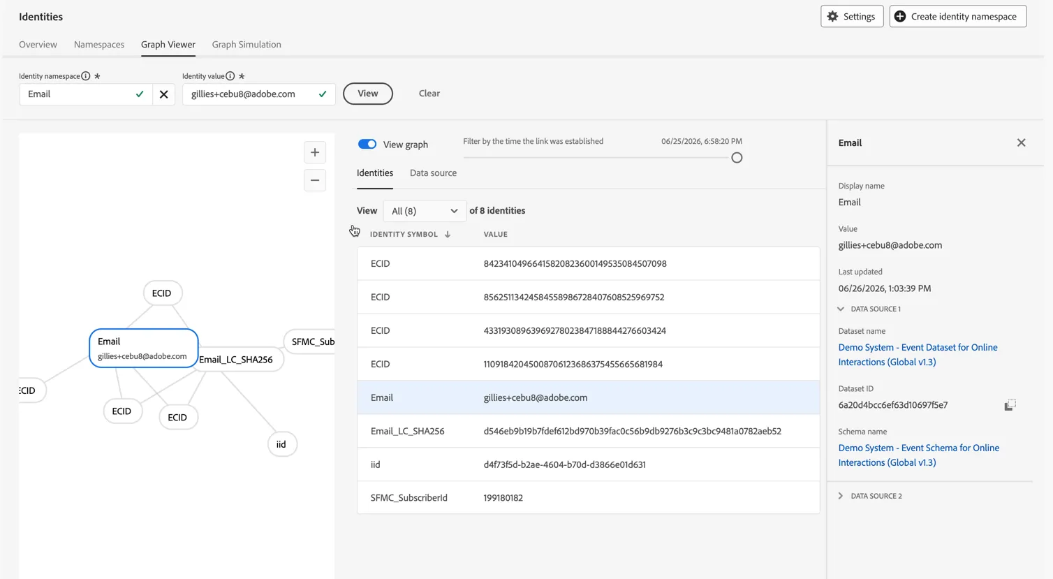This screenshot has width=1053, height=579.
Task: Click Create identity namespace button
Action: pyautogui.click(x=957, y=16)
